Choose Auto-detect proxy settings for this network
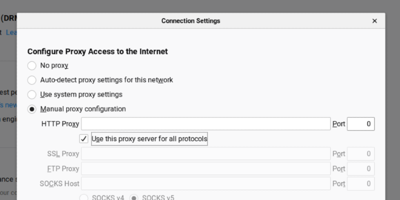Viewport: 400px width, 200px height. click(32, 80)
